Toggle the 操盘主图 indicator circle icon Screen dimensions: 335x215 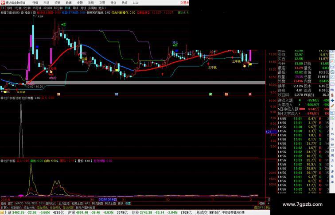click(22, 13)
